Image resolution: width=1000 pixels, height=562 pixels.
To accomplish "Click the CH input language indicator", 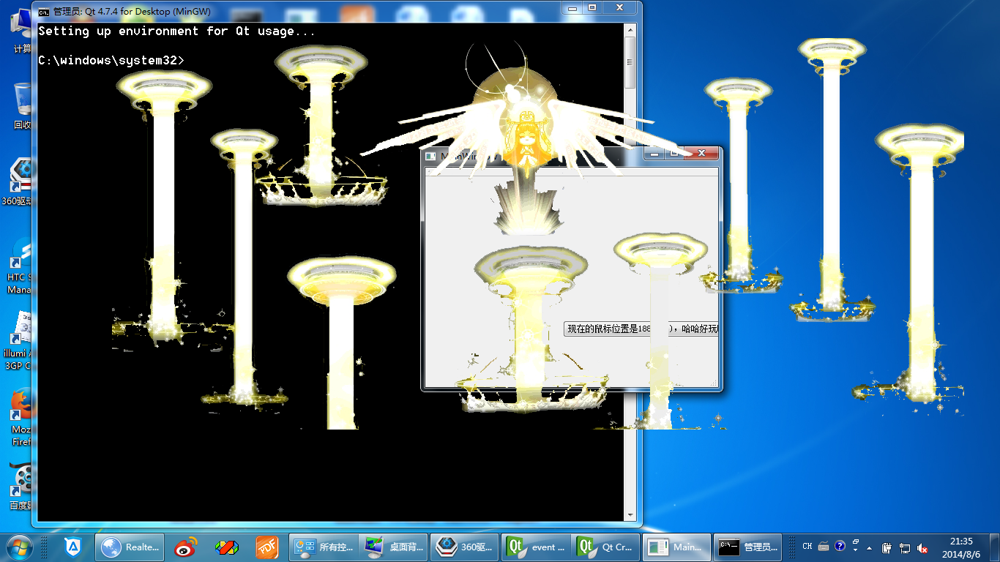I will click(807, 546).
